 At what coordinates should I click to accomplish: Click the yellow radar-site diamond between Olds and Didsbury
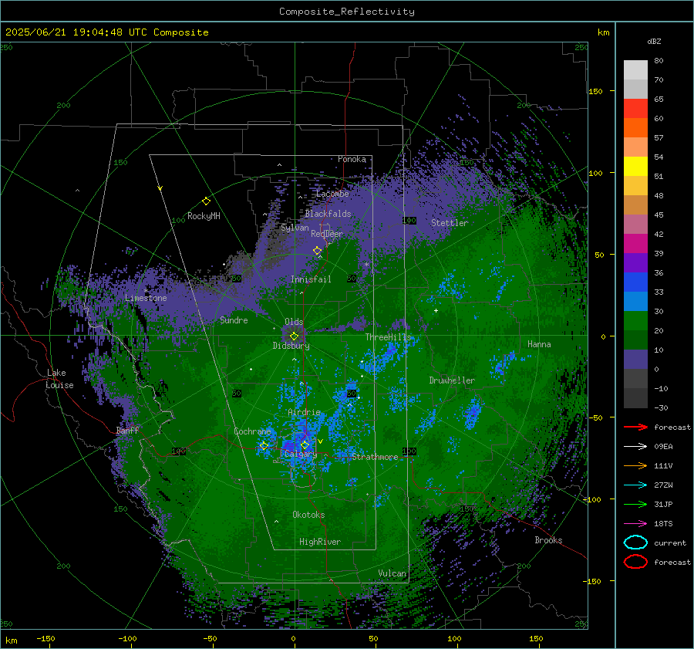(x=294, y=336)
